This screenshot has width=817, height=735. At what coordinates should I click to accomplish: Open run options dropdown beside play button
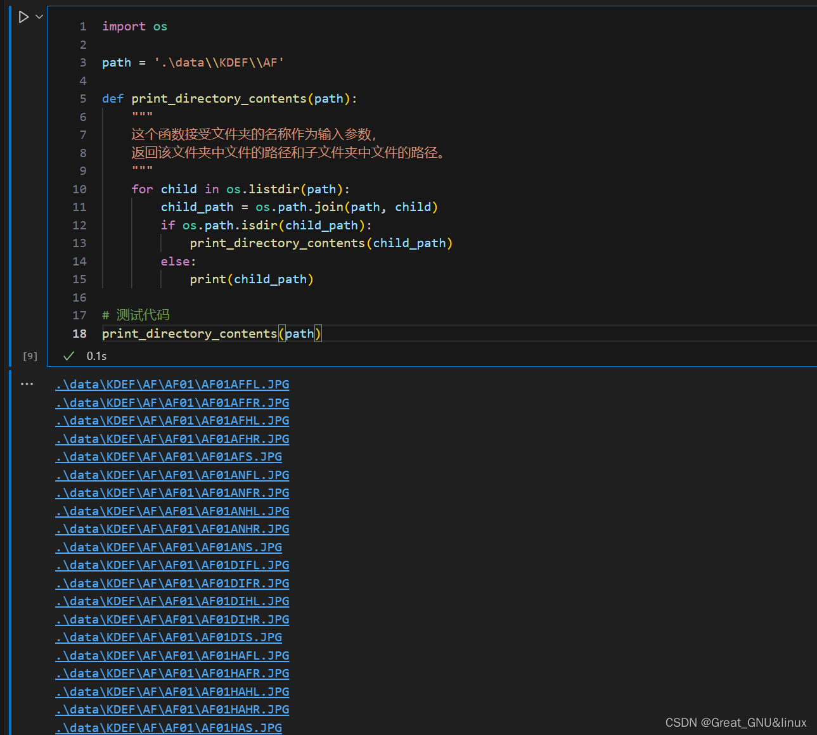pyautogui.click(x=39, y=17)
